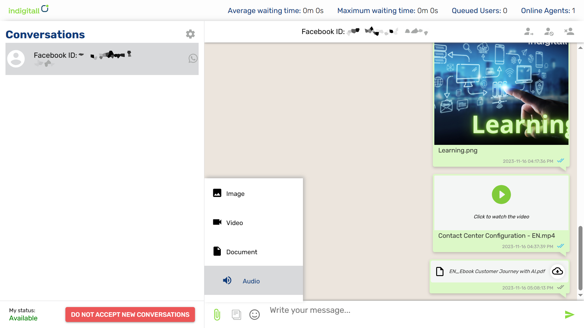This screenshot has height=328, width=584.
Task: Click the Average waiting time statistic
Action: pos(276,11)
